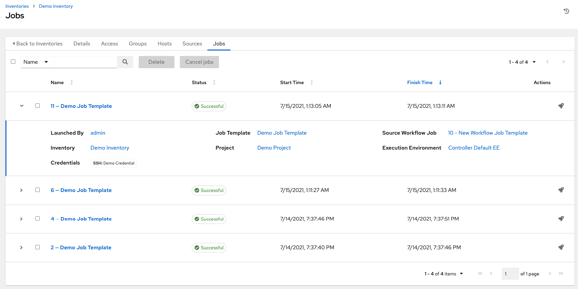Toggle the select all checkbox

[13, 62]
